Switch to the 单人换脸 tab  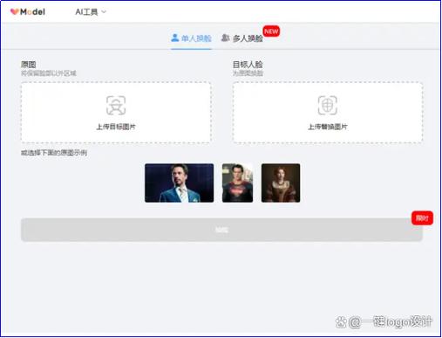click(x=191, y=38)
